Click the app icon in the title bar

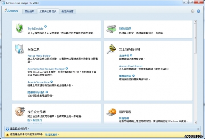tap(3, 3)
